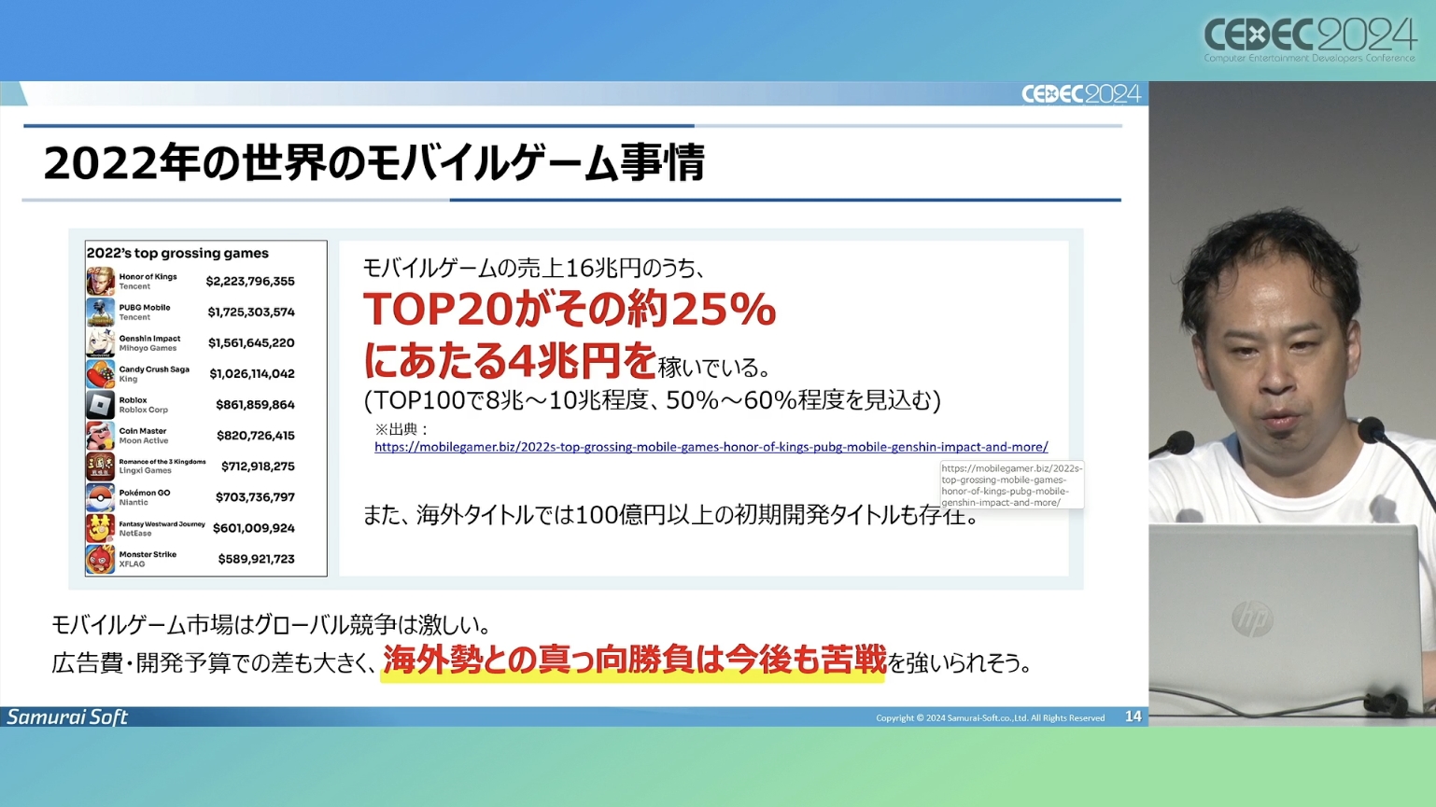The image size is (1436, 807).
Task: Click the Candy Crush Saga game icon
Action: tap(100, 373)
